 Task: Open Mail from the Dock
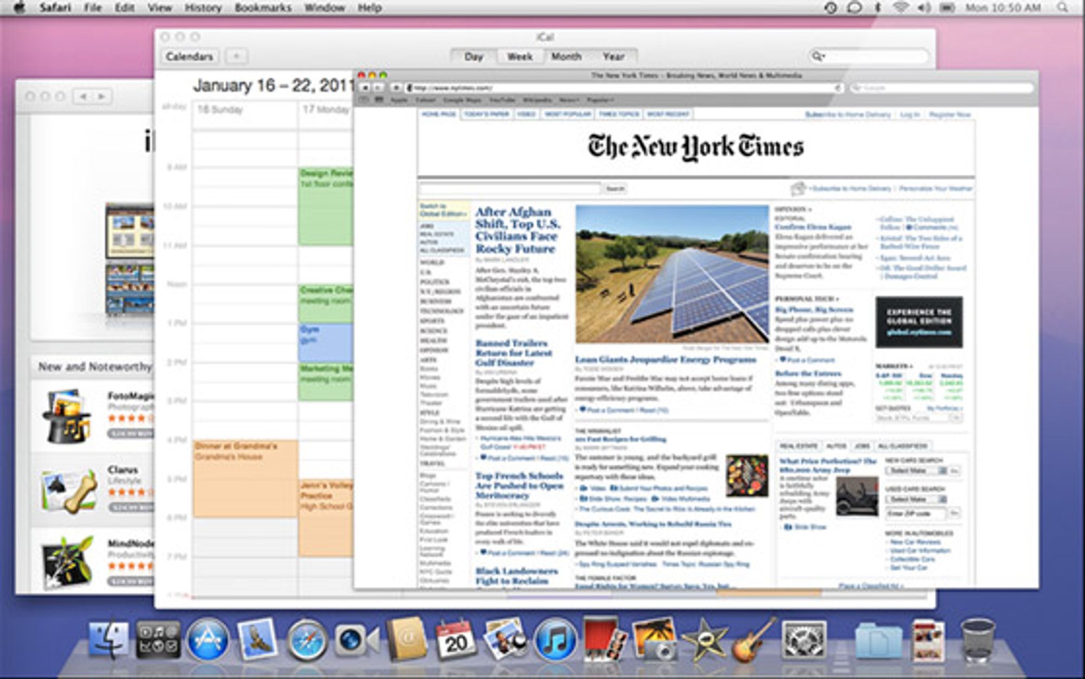point(257,639)
